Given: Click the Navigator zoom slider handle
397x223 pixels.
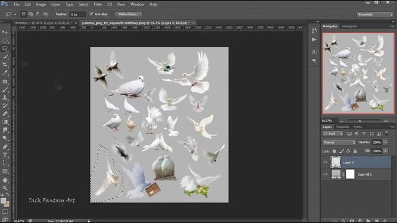Looking at the screenshot, I should click(x=360, y=121).
